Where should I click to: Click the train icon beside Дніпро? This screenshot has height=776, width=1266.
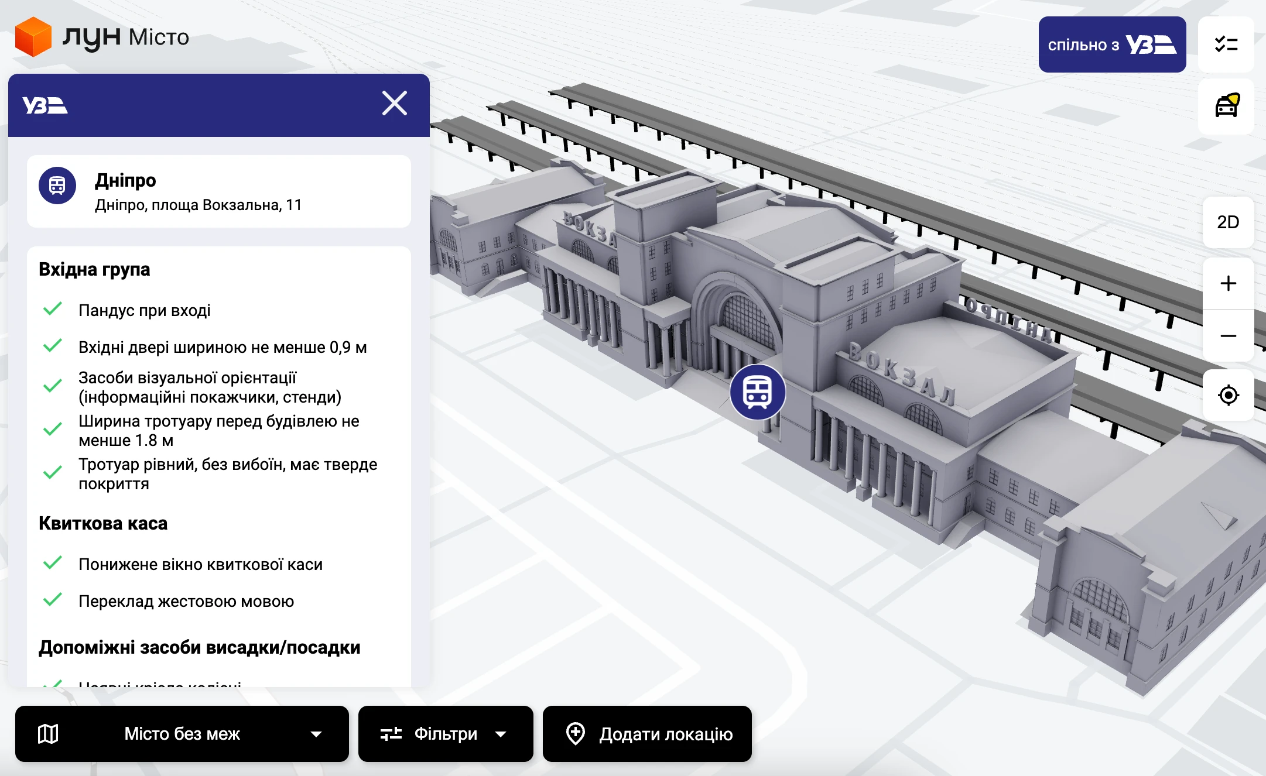tap(57, 186)
